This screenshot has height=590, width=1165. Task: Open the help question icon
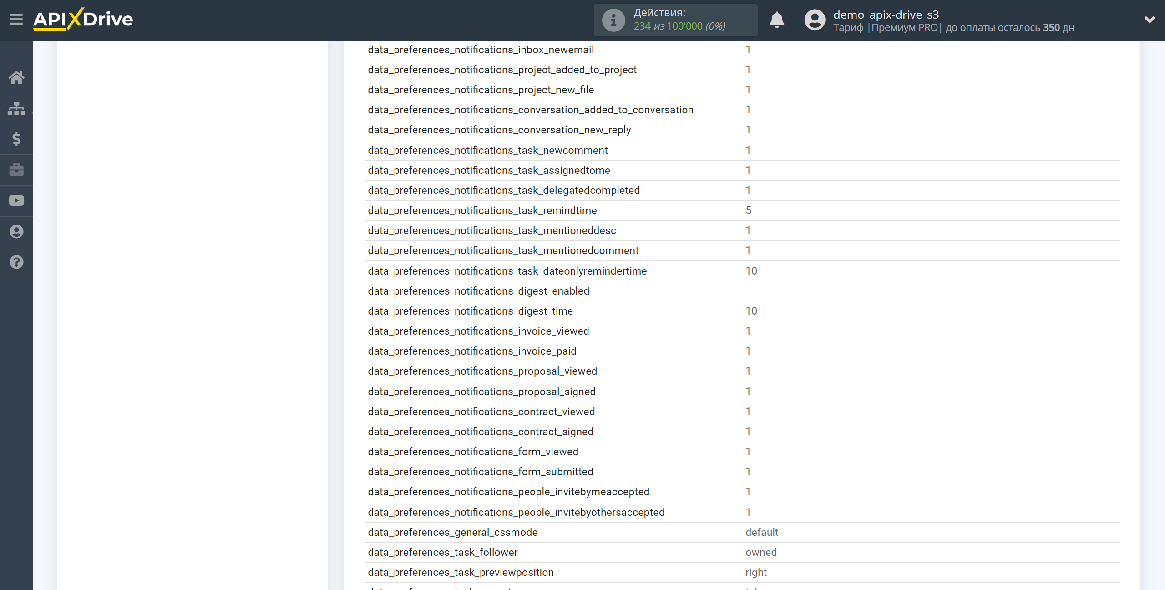pos(16,262)
